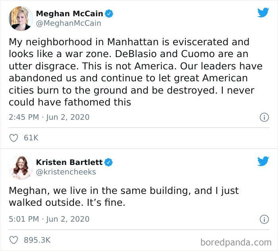Viewport: 278px width, 251px height.
Task: Click the @kristencheeks handle
Action: pyautogui.click(x=66, y=172)
